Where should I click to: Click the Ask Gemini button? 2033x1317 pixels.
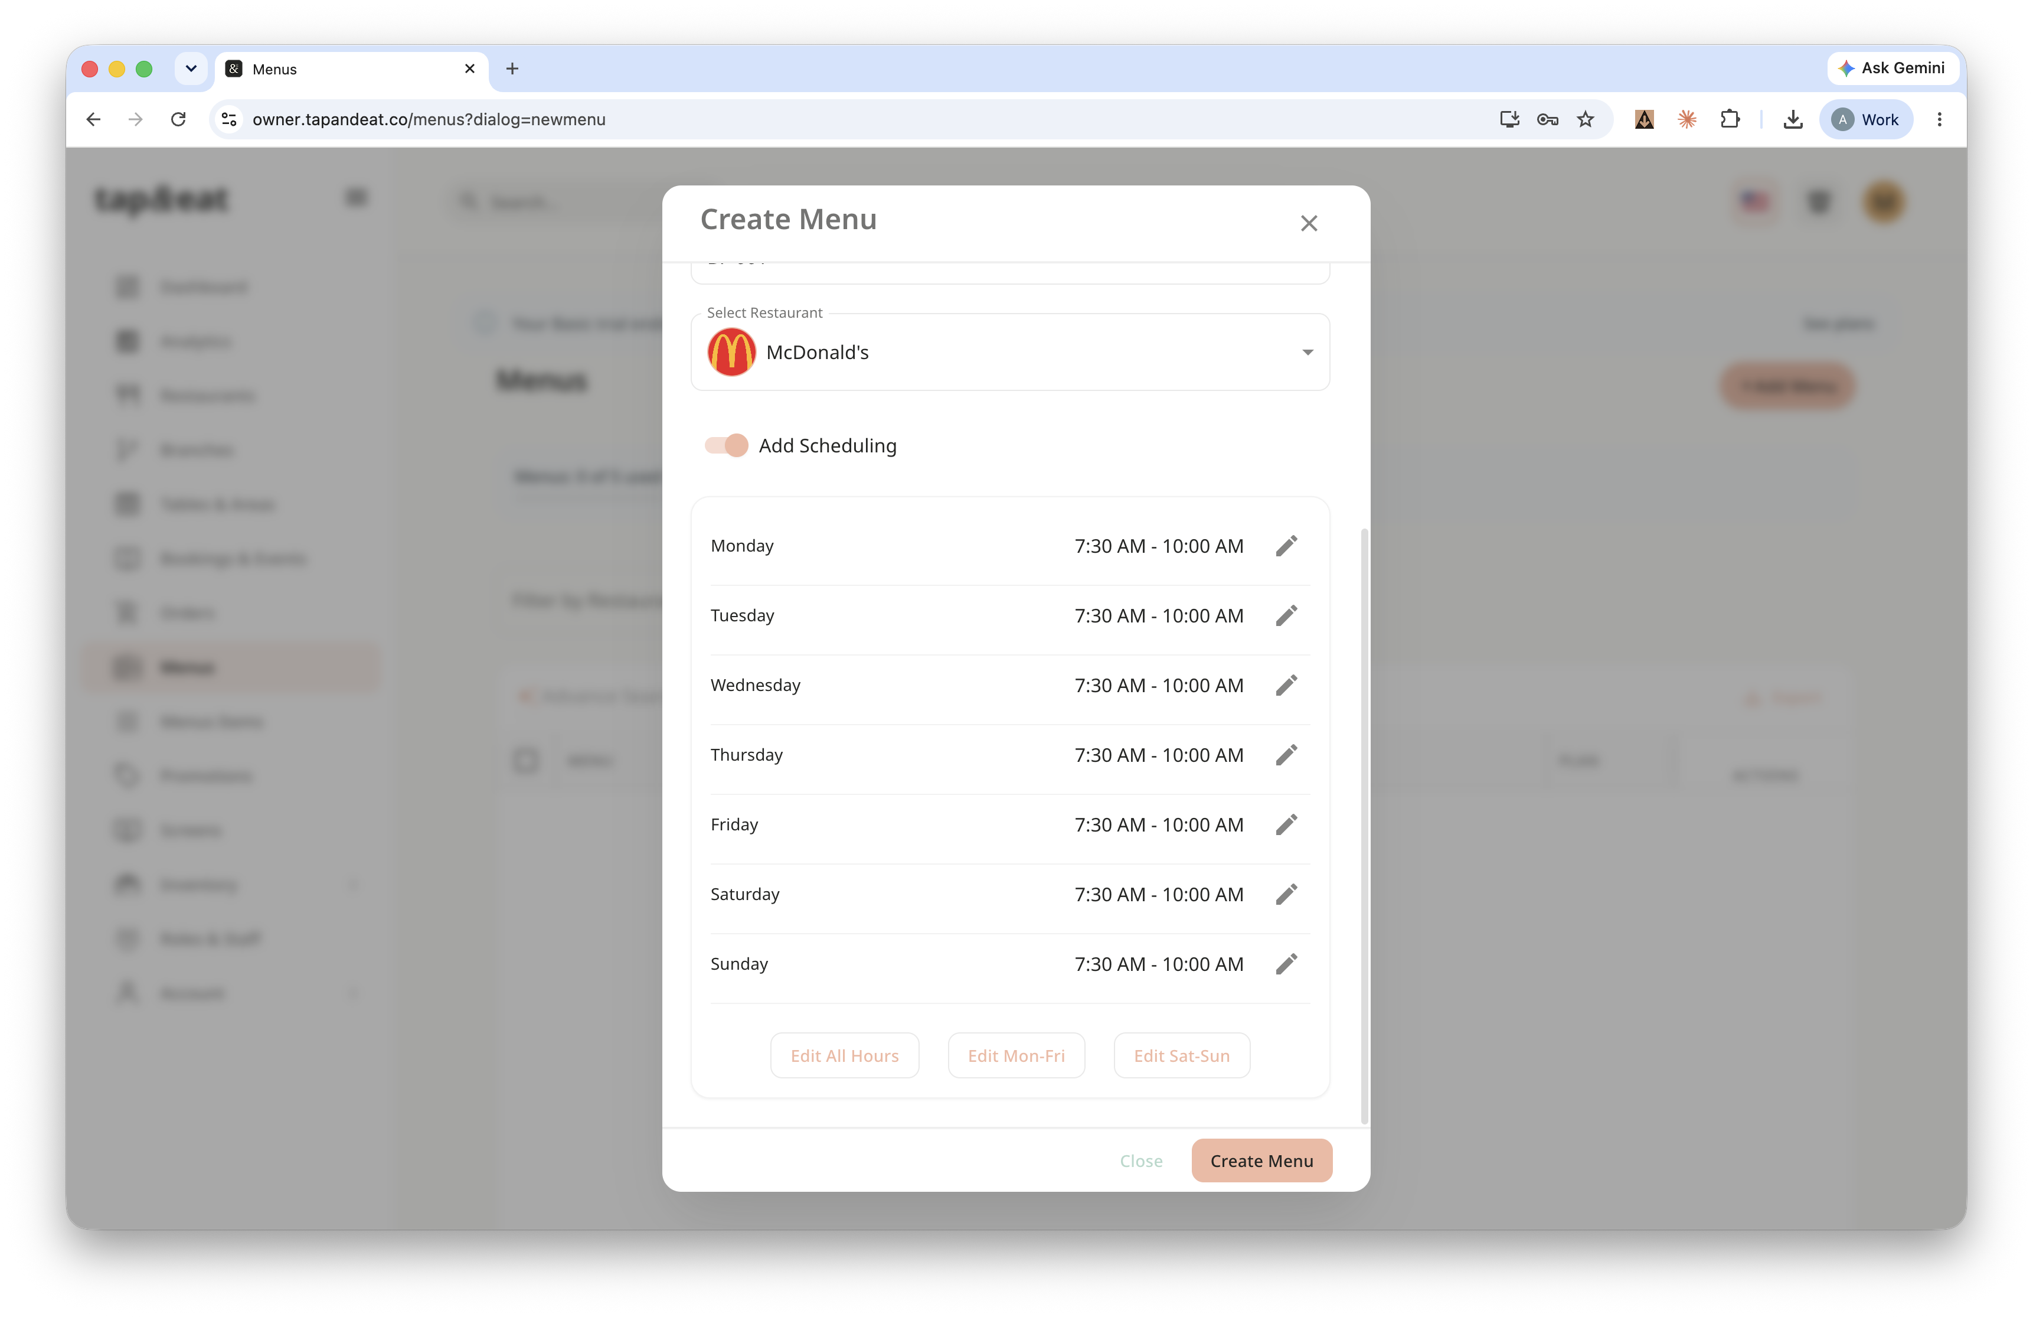click(1892, 69)
